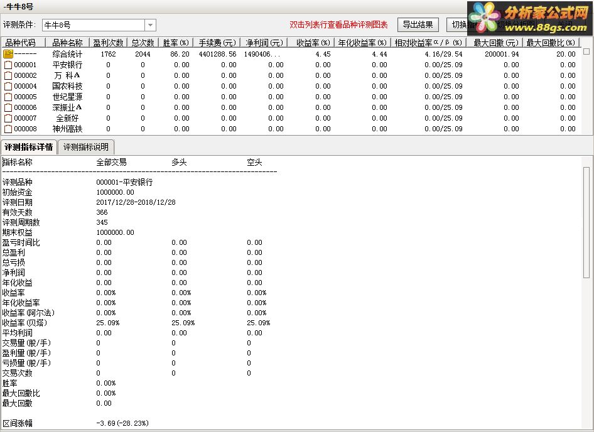
Task: Select the 世纪星源 row name
Action: [67, 97]
